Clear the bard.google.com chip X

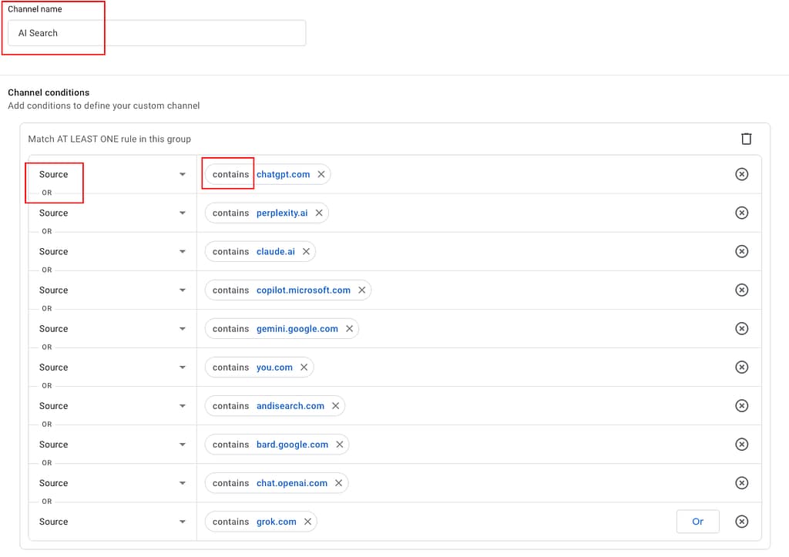[x=340, y=445]
